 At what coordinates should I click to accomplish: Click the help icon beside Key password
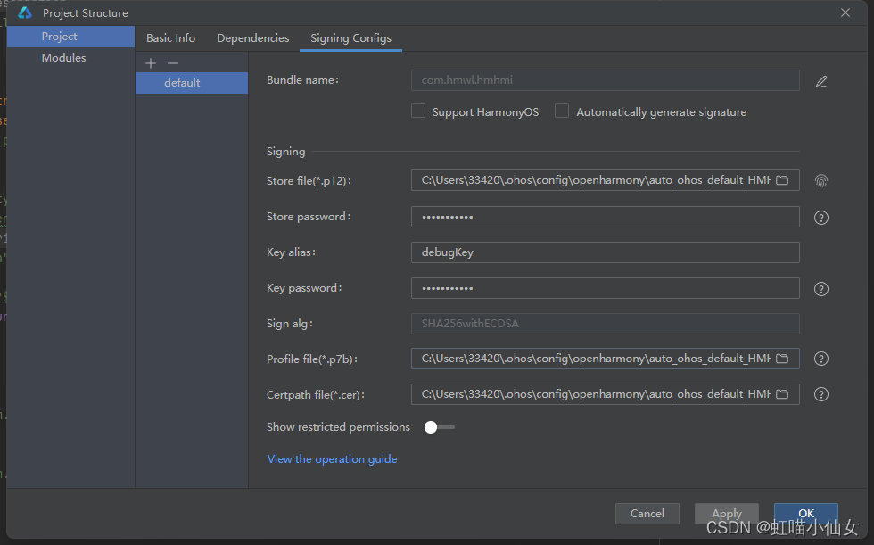point(821,288)
